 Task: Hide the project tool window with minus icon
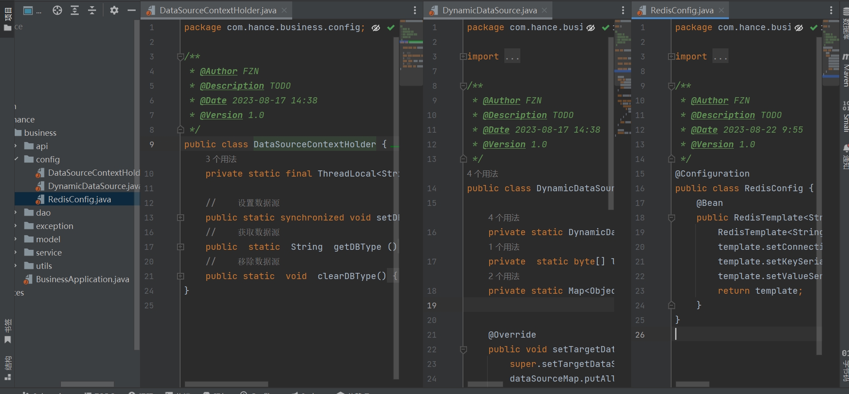pyautogui.click(x=131, y=10)
